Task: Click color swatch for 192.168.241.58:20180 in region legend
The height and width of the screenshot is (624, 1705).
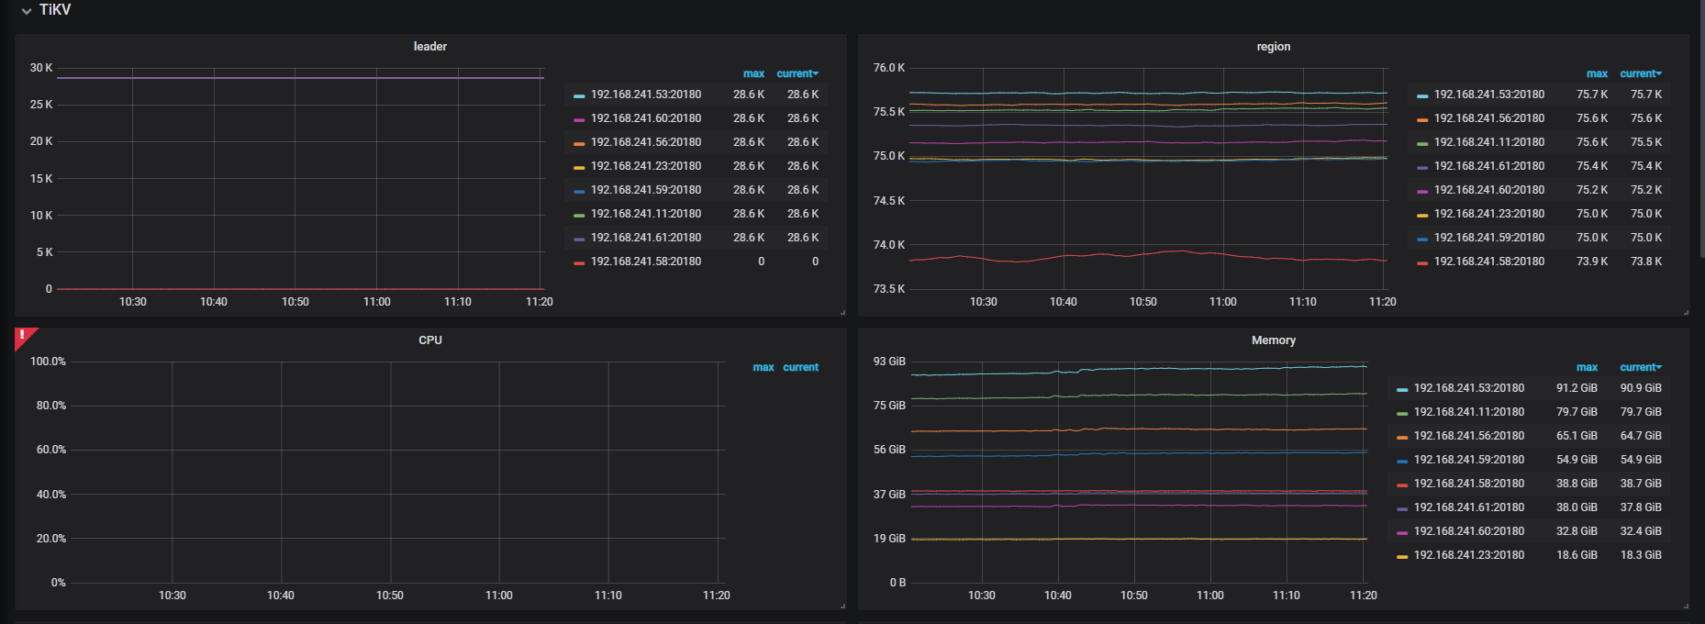Action: 1422,262
